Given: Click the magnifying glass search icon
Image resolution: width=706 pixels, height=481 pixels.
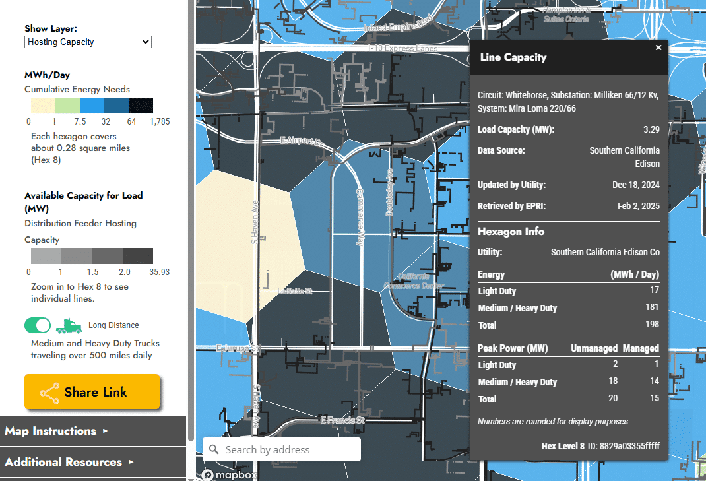Looking at the screenshot, I should point(214,450).
